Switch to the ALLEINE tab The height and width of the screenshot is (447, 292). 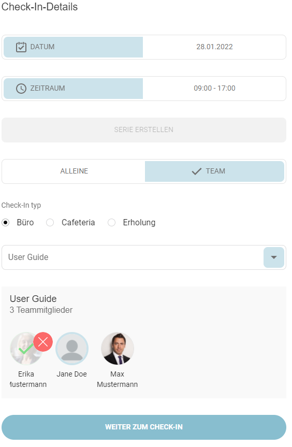pyautogui.click(x=74, y=171)
